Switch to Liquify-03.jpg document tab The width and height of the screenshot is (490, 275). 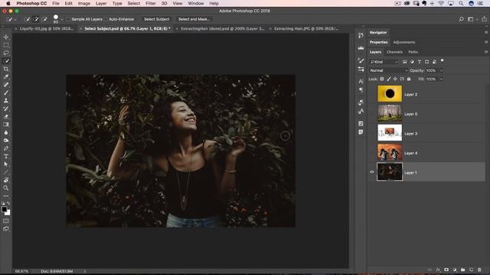(46, 29)
